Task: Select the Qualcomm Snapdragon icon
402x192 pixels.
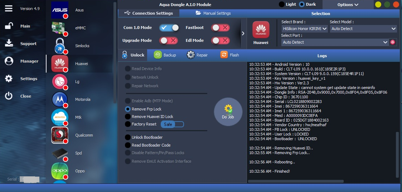Action: [x=60, y=135]
